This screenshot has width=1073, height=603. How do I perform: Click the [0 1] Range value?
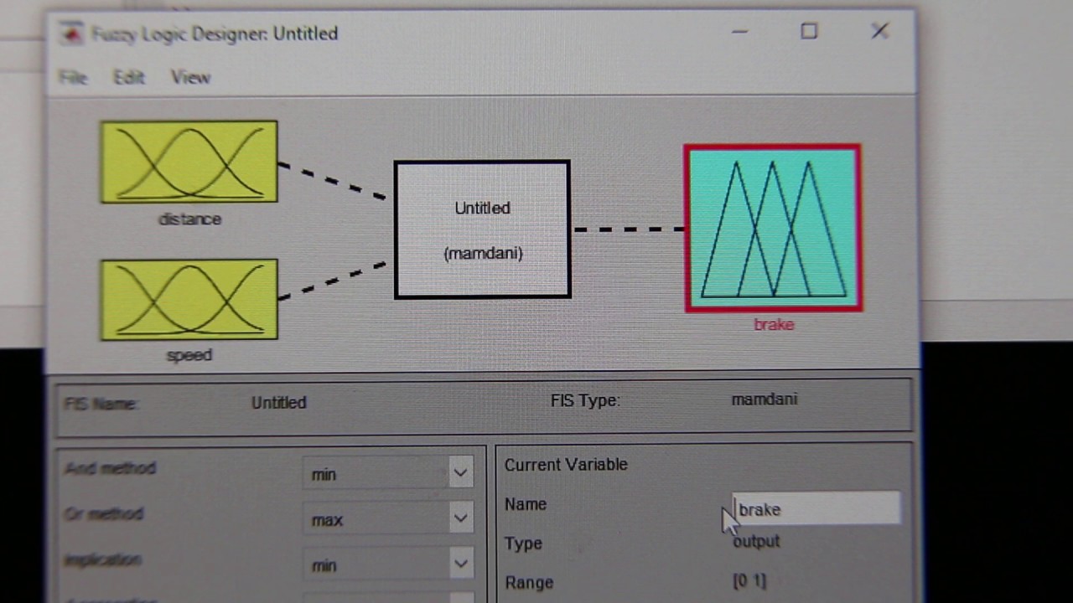[749, 580]
